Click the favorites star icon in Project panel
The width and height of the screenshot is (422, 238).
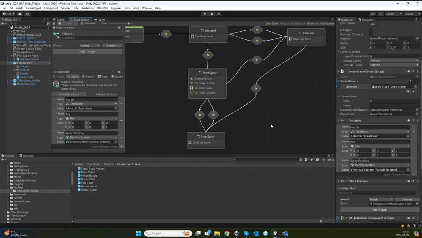click(323, 160)
